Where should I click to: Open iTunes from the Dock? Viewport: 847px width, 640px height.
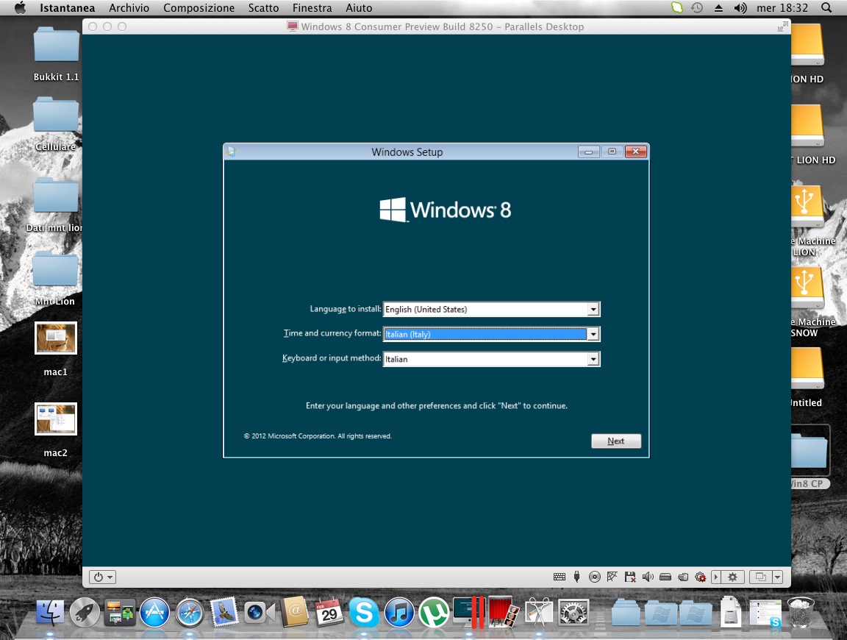(x=399, y=613)
